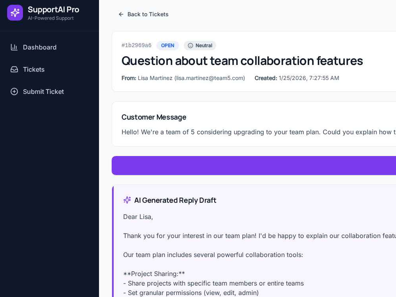Click the AI-Powered Support tagline

(x=51, y=18)
